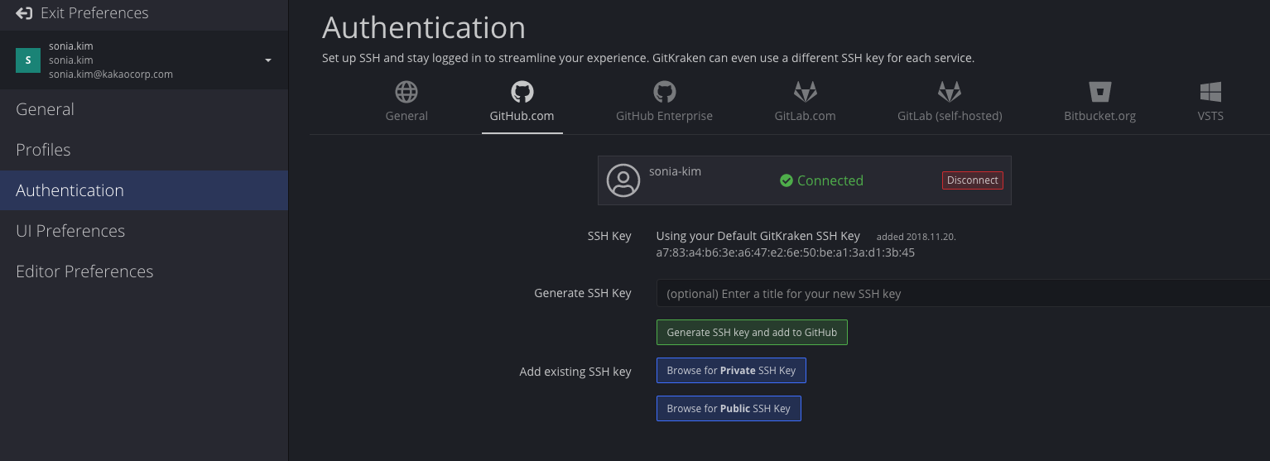Viewport: 1270px width, 461px height.
Task: Select the VSTS Windows logo icon
Action: click(1210, 91)
